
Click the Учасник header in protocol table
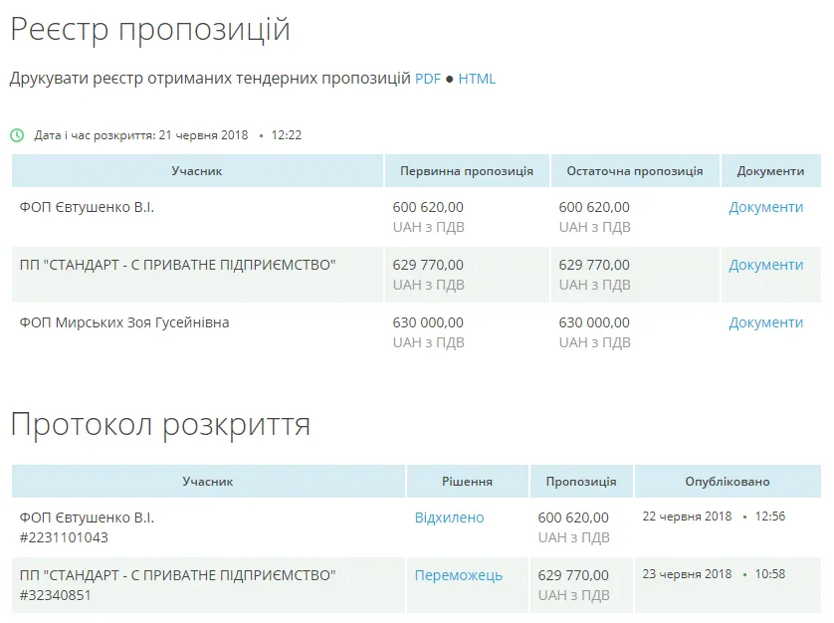(x=207, y=482)
